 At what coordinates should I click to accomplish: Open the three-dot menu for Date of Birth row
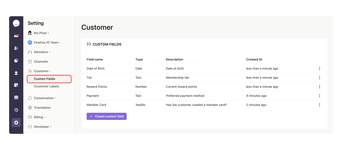pyautogui.click(x=319, y=68)
